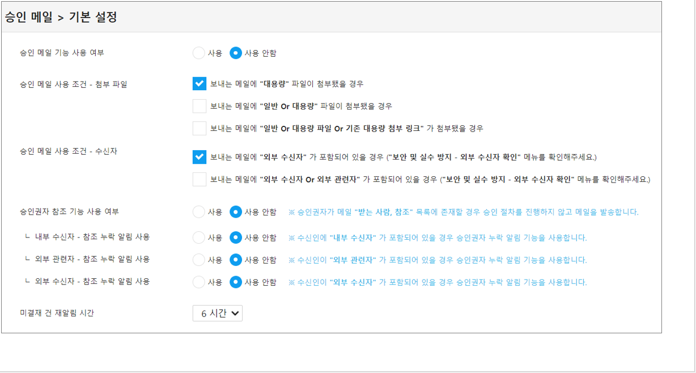Click the '승인 메일 사용 조건 - 수신자' label
Image resolution: width=696 pixels, height=373 pixels.
click(x=69, y=151)
